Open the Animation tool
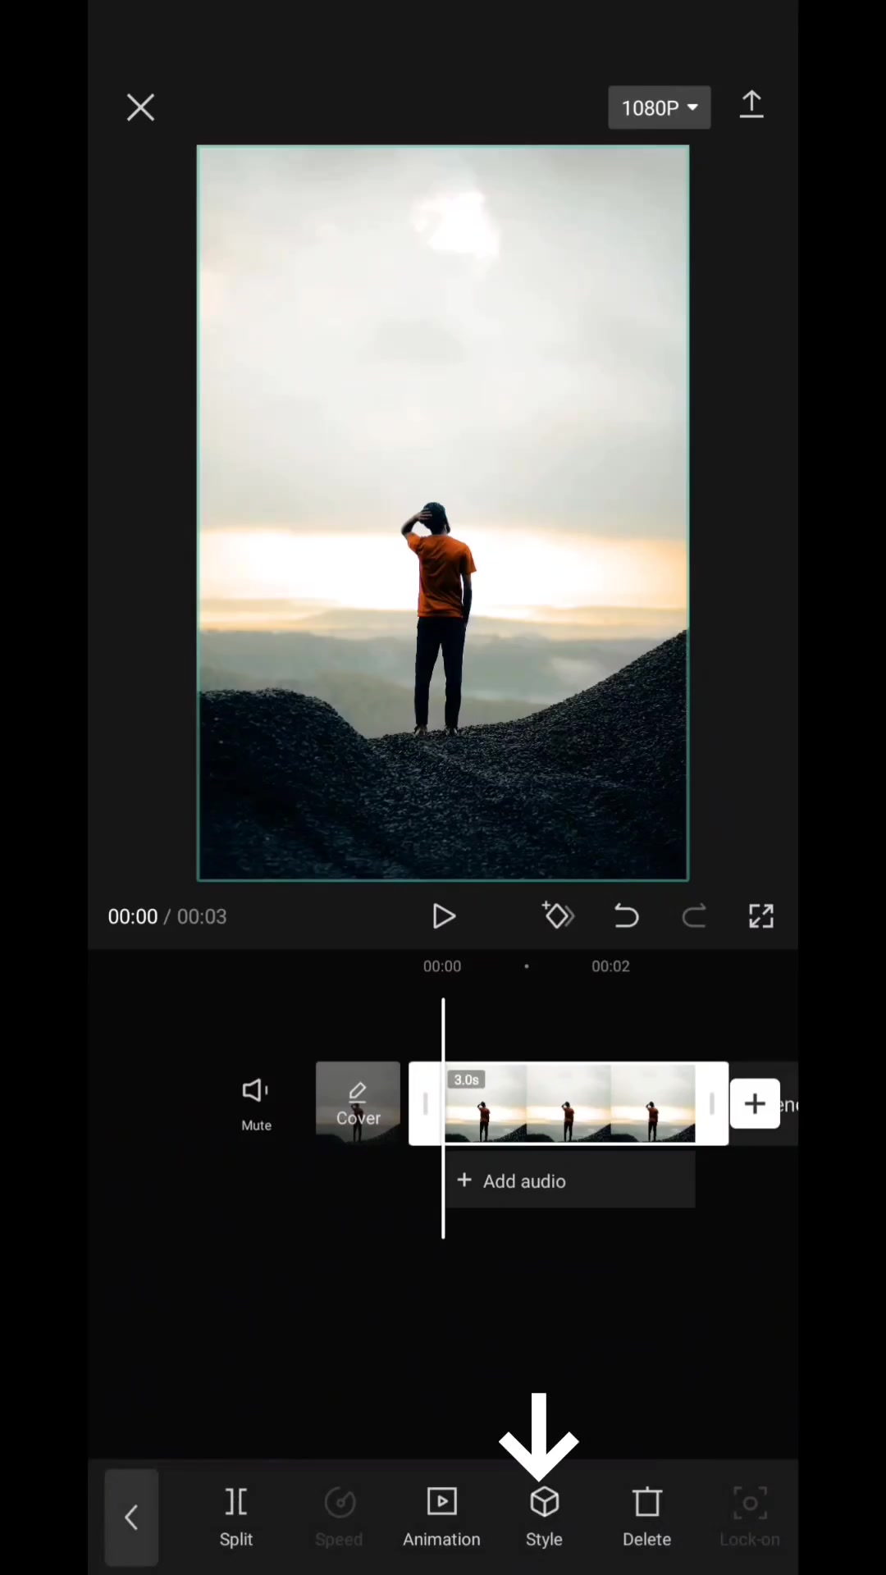The image size is (886, 1575). point(441,1518)
